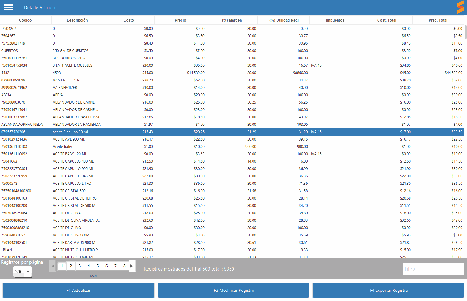Viewport: 467px width, 301px height.
Task: Jump to page 8
Action: [x=124, y=266]
